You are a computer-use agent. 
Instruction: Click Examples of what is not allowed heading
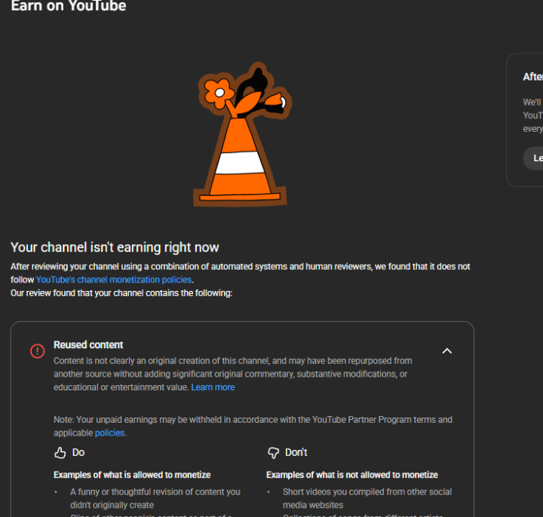[x=352, y=475]
